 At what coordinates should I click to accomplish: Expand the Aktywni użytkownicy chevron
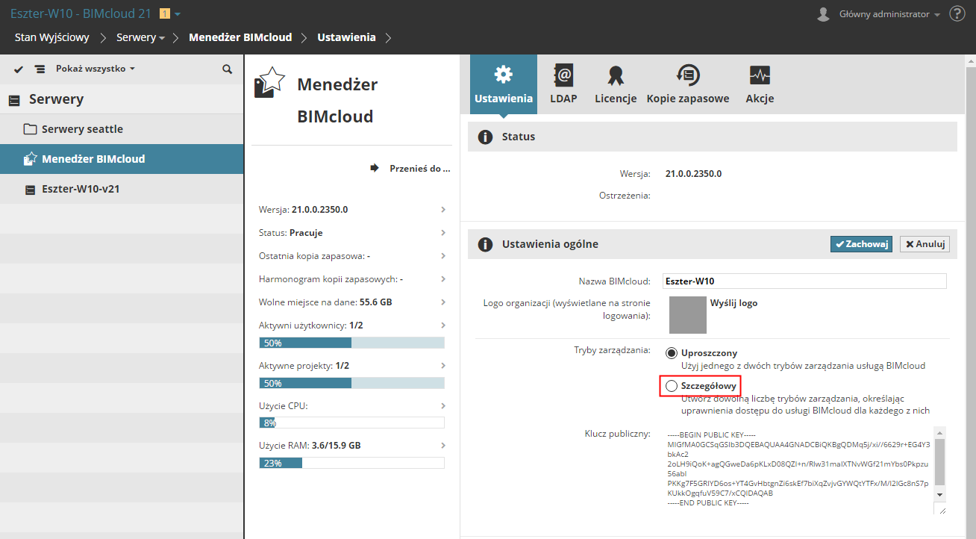click(443, 325)
